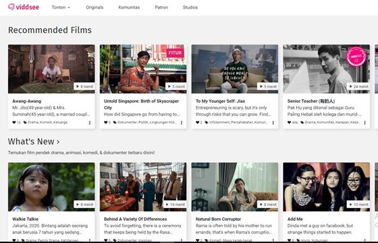Open more options for Awang-Awang
The height and width of the screenshot is (243, 378).
(x=90, y=123)
